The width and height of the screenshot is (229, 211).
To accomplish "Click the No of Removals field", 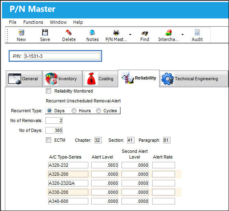I will coord(54,120).
